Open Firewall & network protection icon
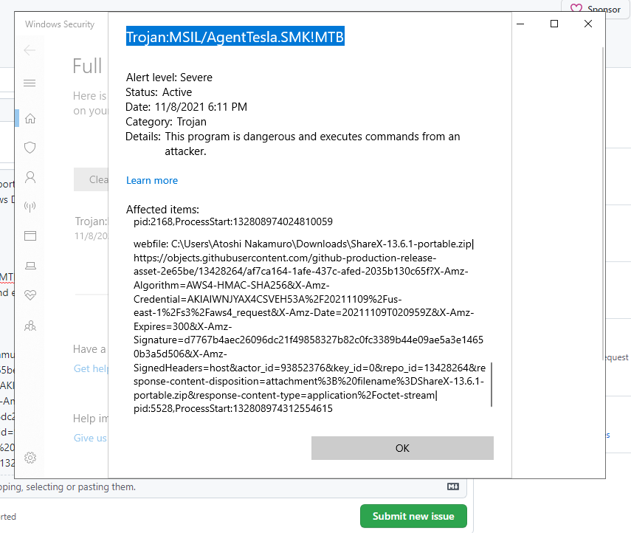This screenshot has height=533, width=631. pos(30,207)
